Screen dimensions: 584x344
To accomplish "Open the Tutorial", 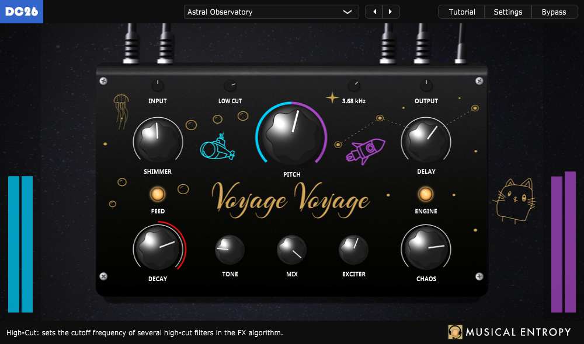I will (x=461, y=12).
